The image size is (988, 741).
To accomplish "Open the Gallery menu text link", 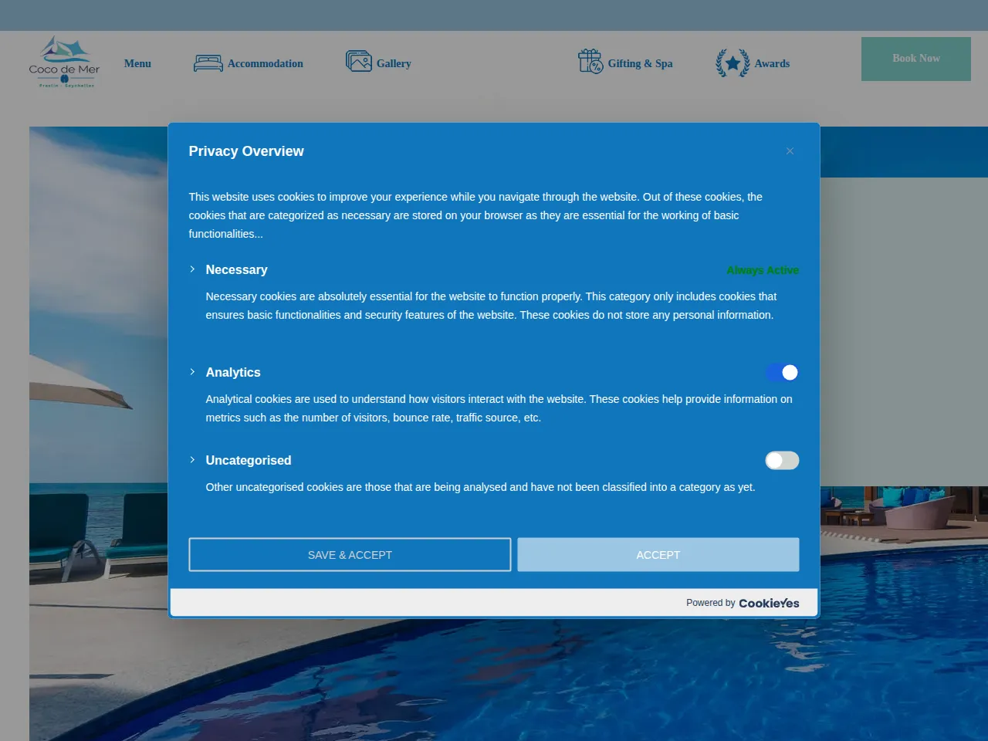I will [394, 63].
